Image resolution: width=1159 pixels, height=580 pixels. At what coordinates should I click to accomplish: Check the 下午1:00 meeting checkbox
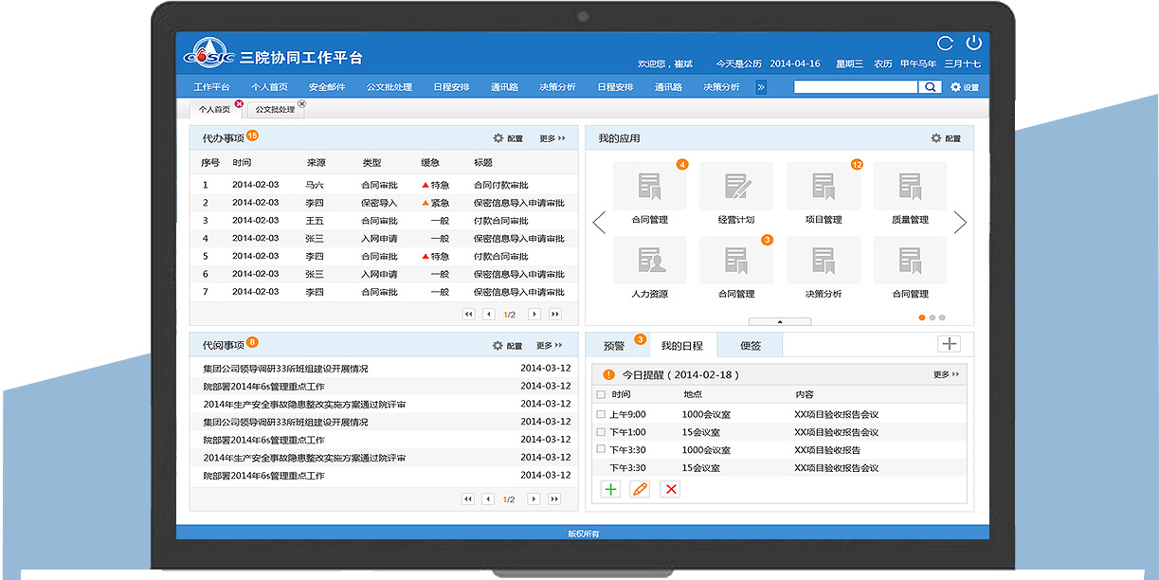coord(600,431)
